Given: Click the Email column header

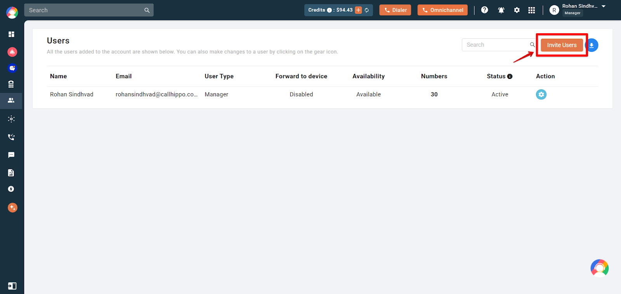Looking at the screenshot, I should (x=123, y=76).
